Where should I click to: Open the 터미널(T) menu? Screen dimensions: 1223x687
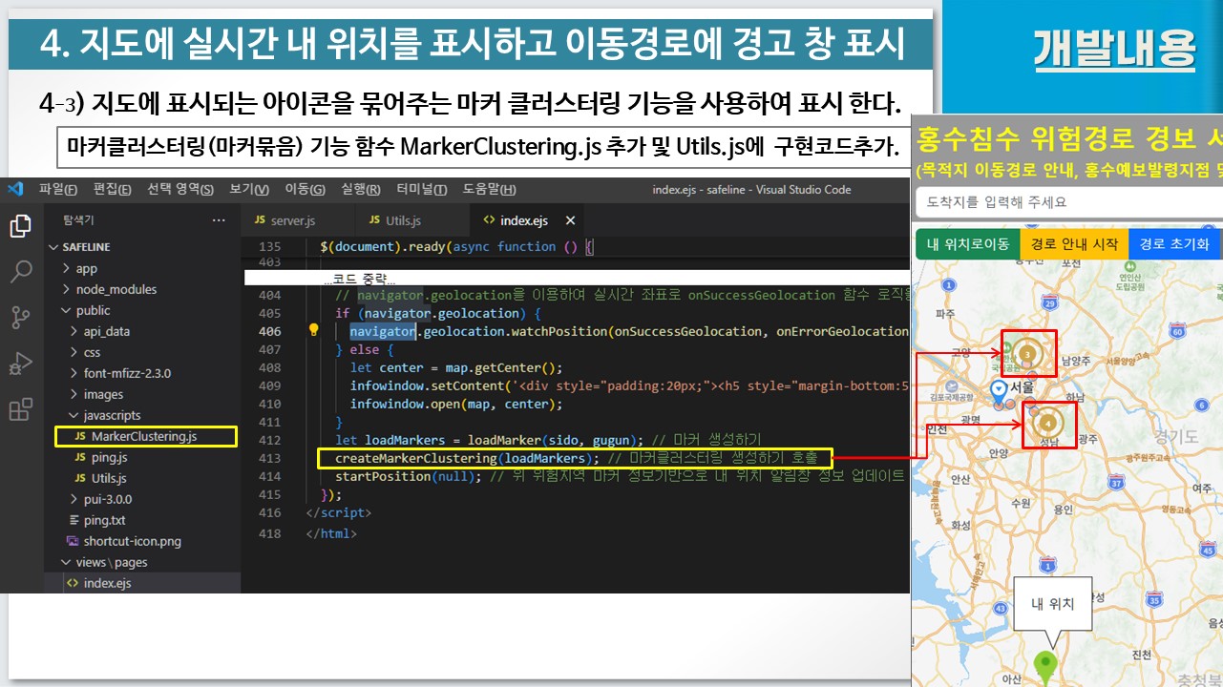[x=421, y=189]
